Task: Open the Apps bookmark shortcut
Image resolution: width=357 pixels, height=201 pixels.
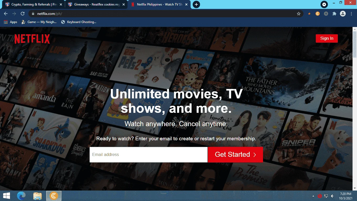Action: pyautogui.click(x=10, y=22)
